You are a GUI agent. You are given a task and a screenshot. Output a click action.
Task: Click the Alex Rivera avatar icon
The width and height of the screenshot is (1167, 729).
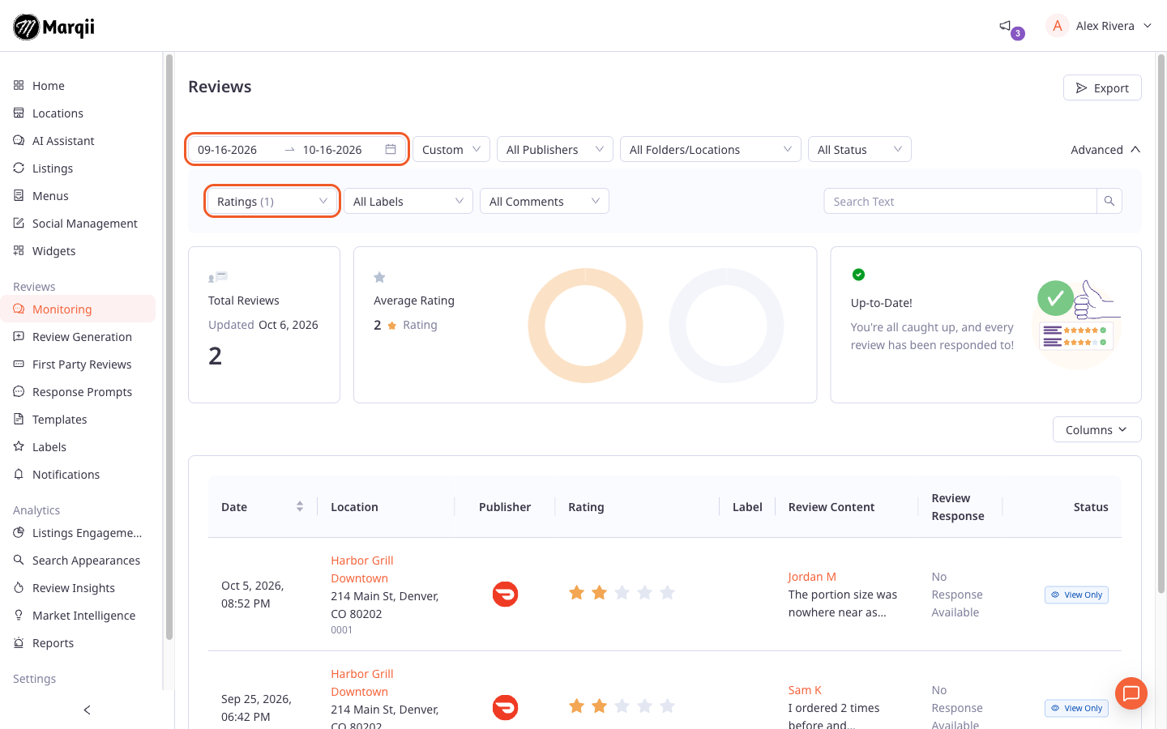[x=1058, y=26]
